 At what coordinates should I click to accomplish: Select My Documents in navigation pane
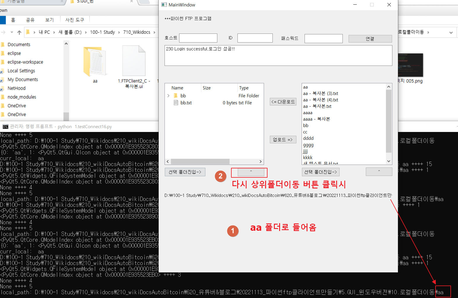(x=23, y=80)
